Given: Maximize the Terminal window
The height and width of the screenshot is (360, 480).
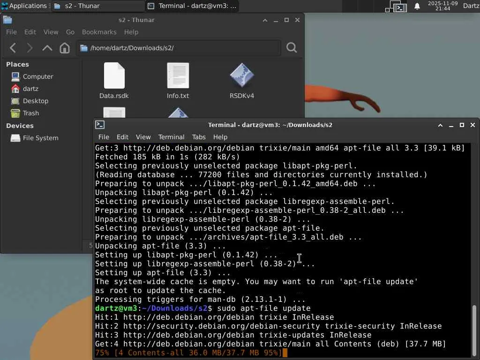Looking at the screenshot, I should 462,125.
